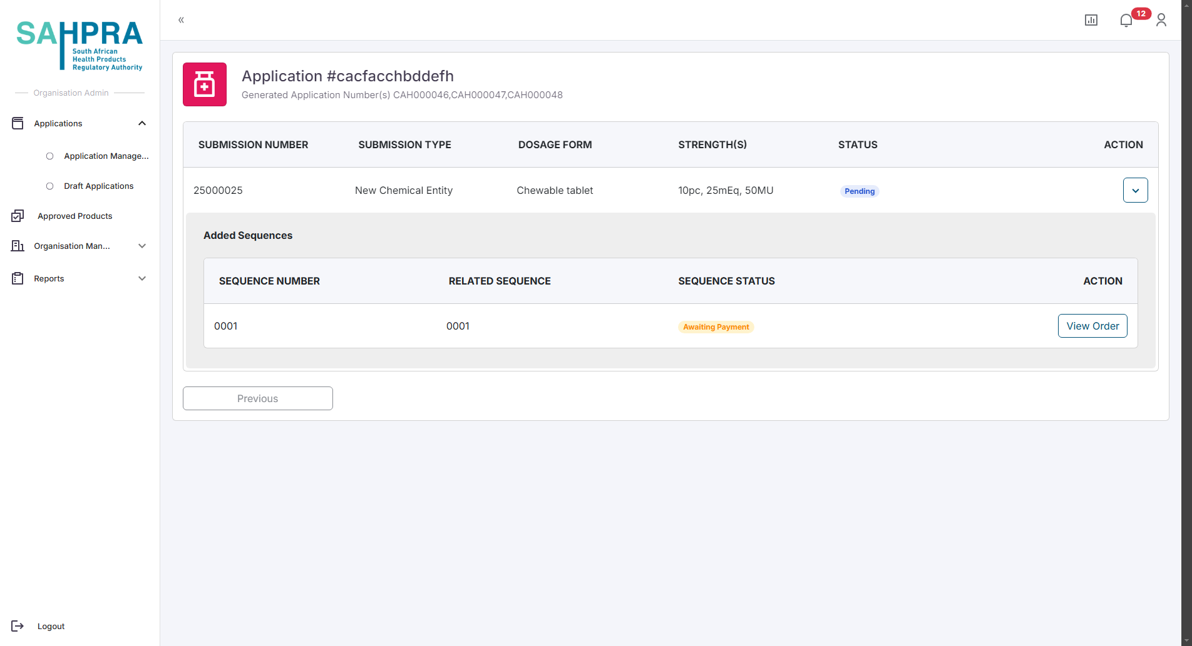Screen dimensions: 1192x646
Task: Open the notifications bell
Action: 1126,20
